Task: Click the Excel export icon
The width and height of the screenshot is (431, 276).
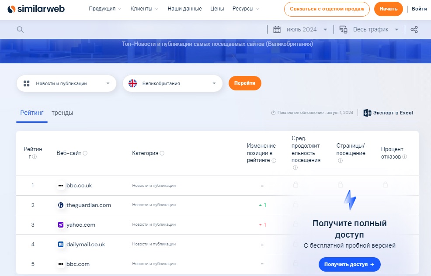Action: click(367, 113)
